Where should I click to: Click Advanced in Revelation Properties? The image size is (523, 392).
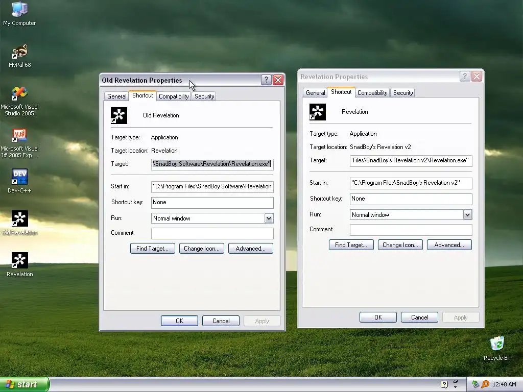click(x=449, y=244)
